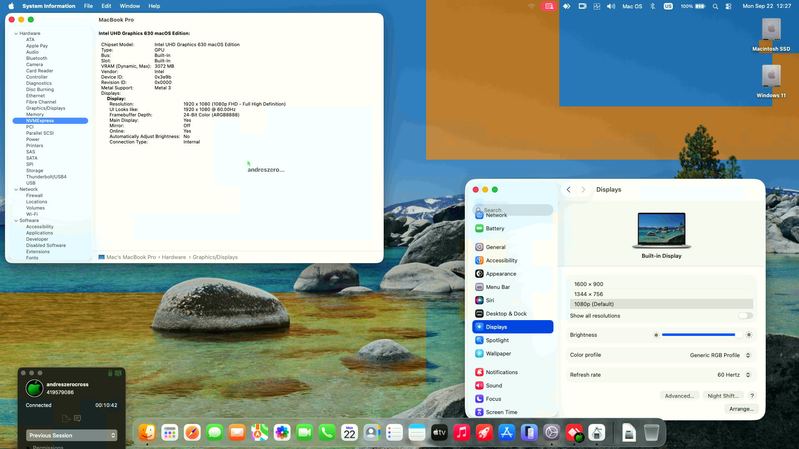Open FaceTime app in the Dock
Image resolution: width=799 pixels, height=449 pixels.
click(305, 433)
